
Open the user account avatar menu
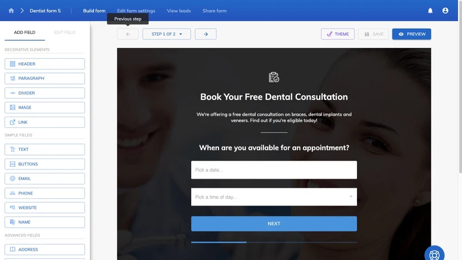(x=445, y=11)
